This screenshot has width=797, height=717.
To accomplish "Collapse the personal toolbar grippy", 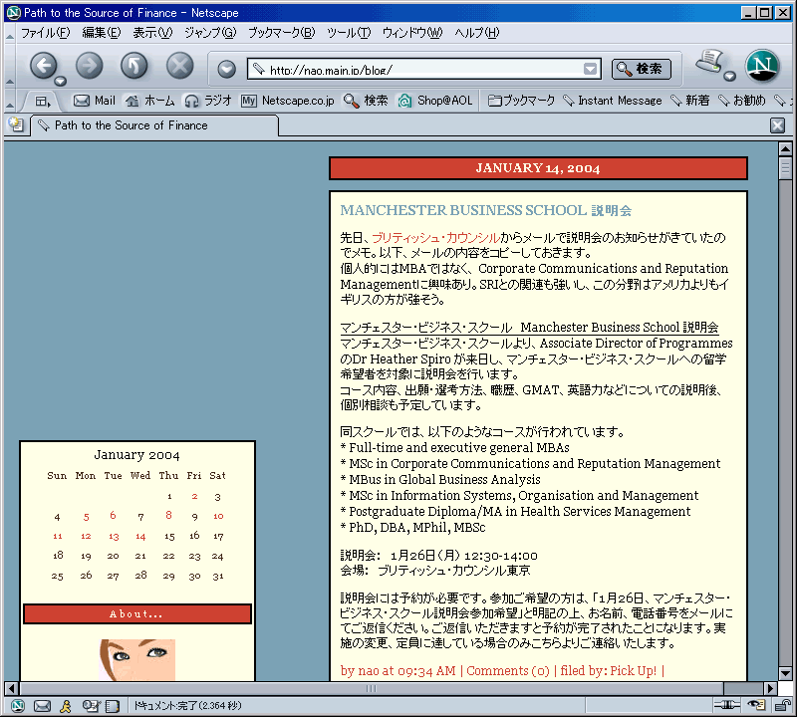I will 10,106.
